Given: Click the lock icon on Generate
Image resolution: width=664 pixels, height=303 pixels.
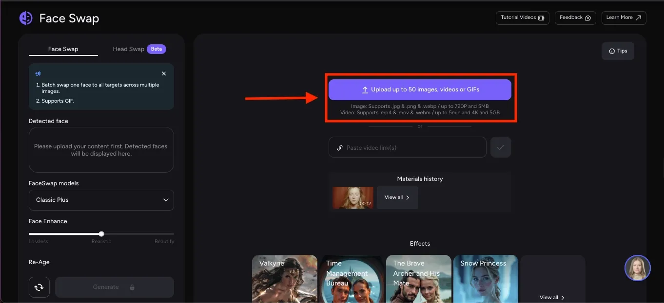Looking at the screenshot, I should tap(132, 287).
